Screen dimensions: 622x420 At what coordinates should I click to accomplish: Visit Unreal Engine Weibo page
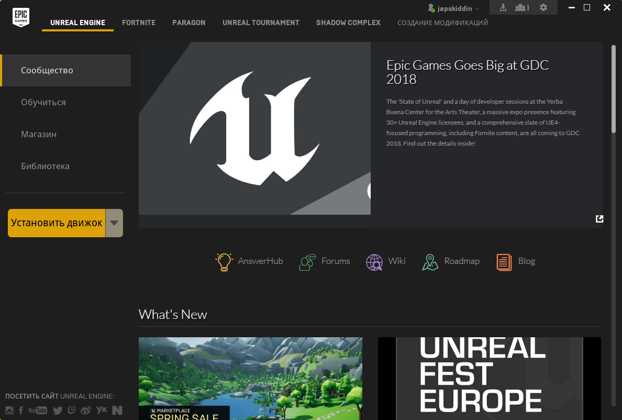(86, 411)
